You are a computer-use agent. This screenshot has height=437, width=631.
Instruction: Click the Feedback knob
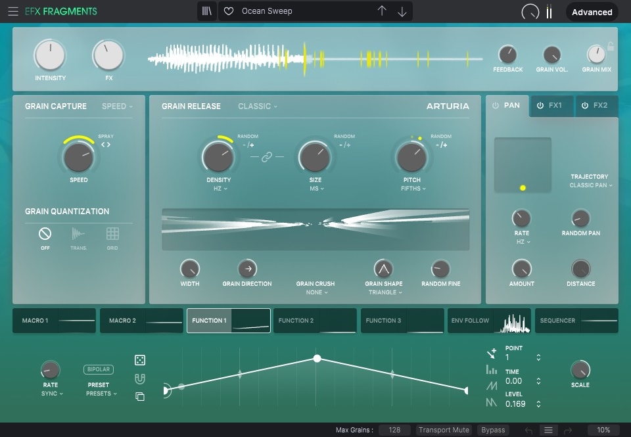click(507, 55)
